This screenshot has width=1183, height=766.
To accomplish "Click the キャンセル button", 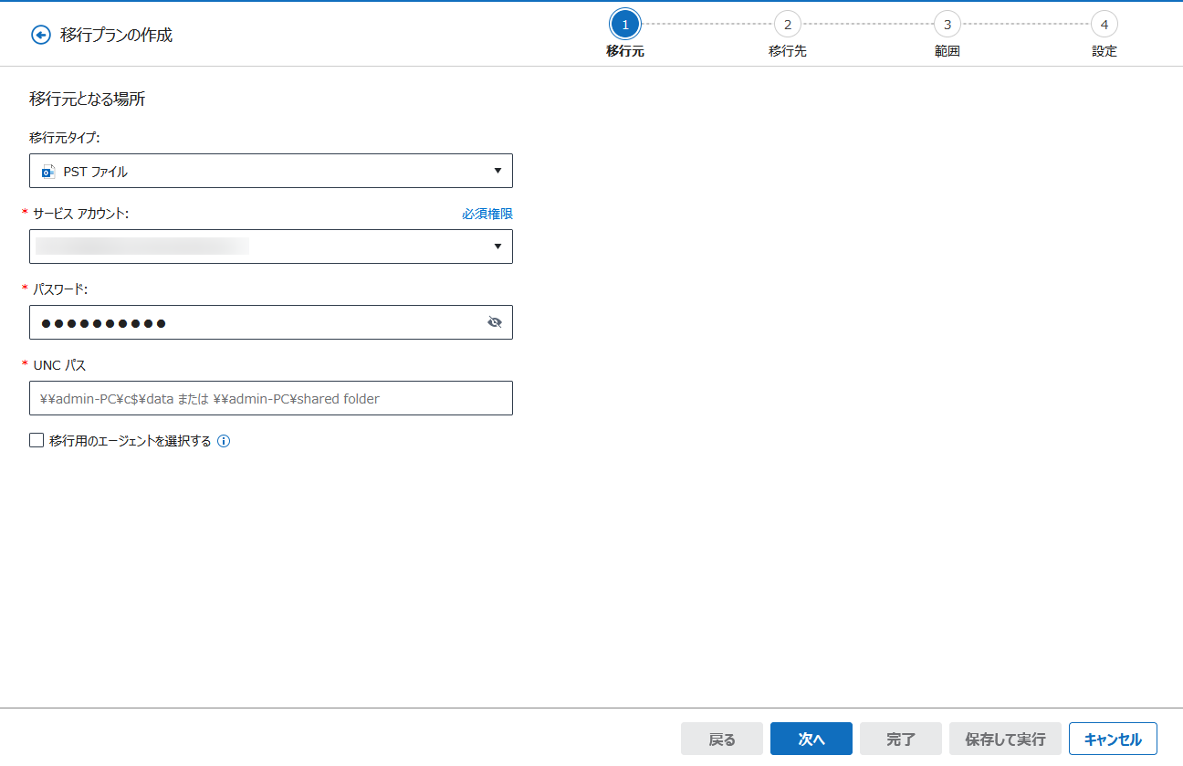I will click(1113, 740).
